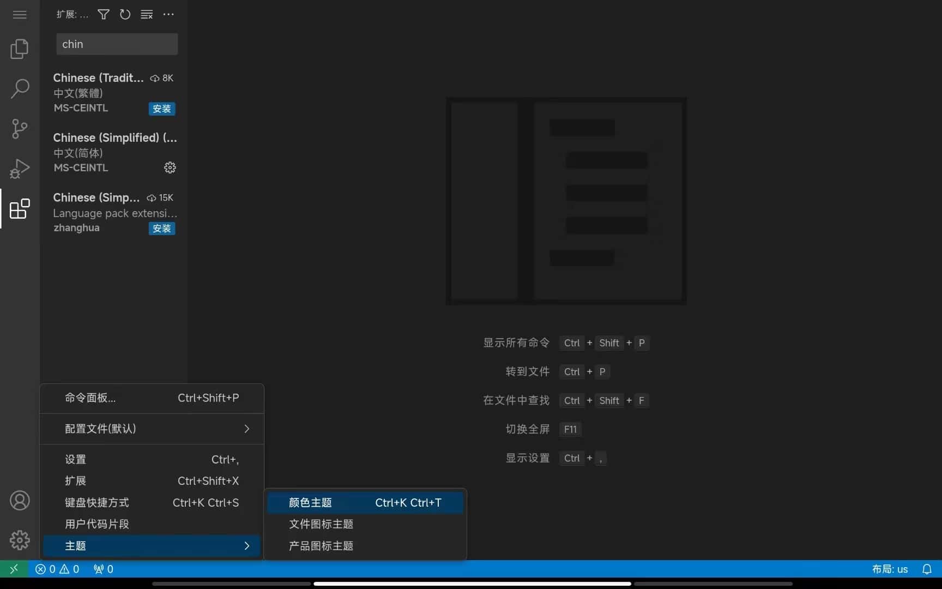Open the hamburger application menu
This screenshot has height=589, width=942.
(x=20, y=15)
